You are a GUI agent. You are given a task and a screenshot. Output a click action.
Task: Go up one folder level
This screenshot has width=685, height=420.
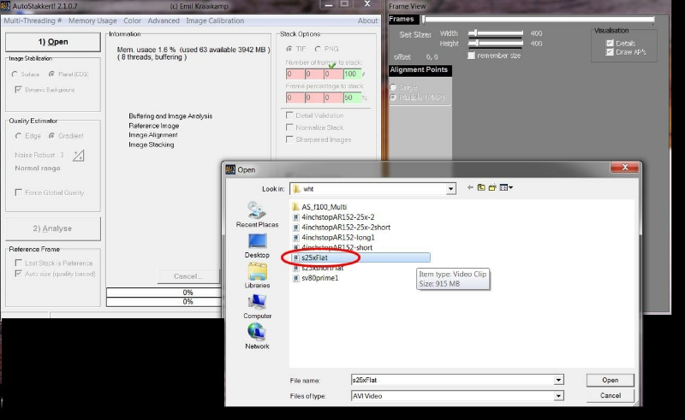(x=481, y=187)
